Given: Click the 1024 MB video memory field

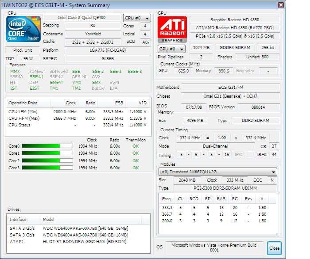Looking at the screenshot, I should pos(201,48).
